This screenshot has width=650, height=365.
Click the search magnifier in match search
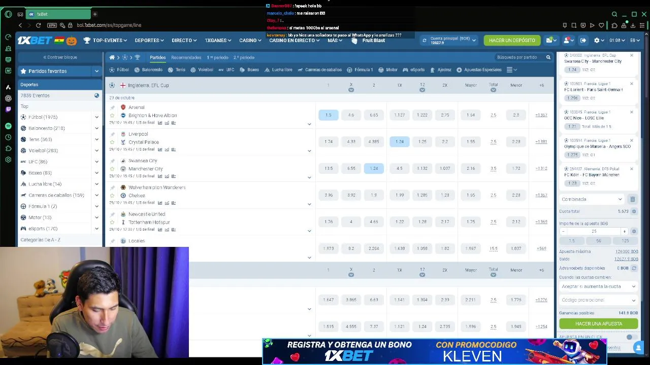pos(548,57)
